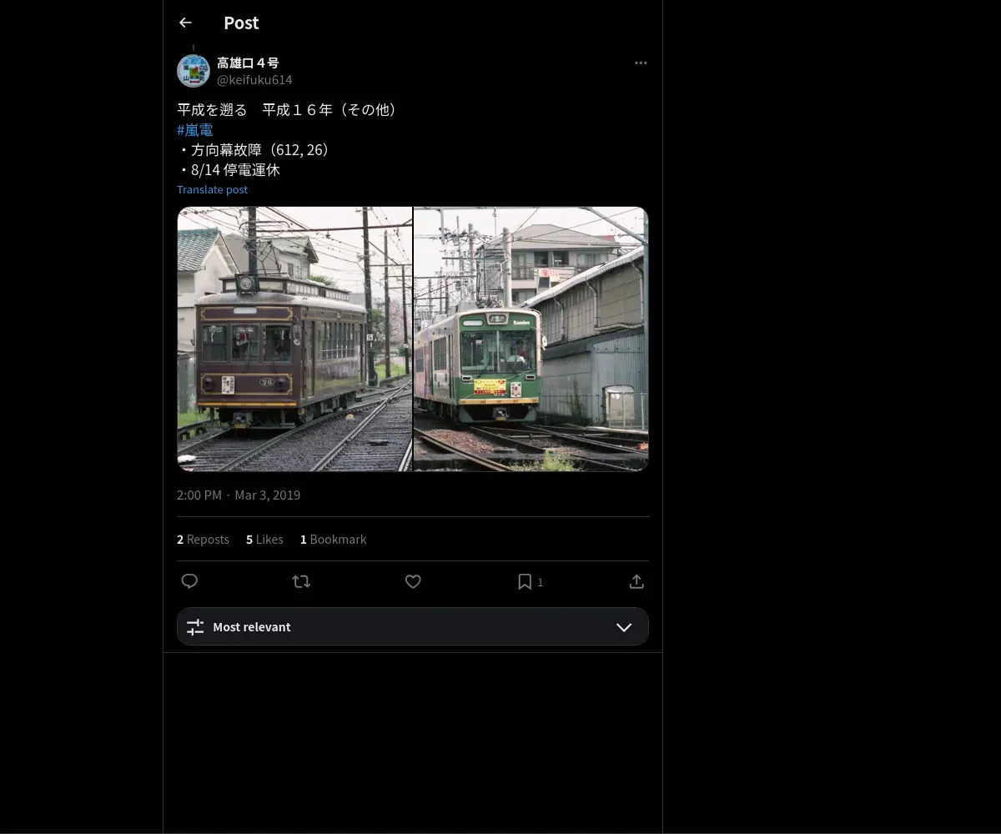The width and height of the screenshot is (1001, 834).
Task: Click the #嵐電 hashtag
Action: (x=195, y=130)
